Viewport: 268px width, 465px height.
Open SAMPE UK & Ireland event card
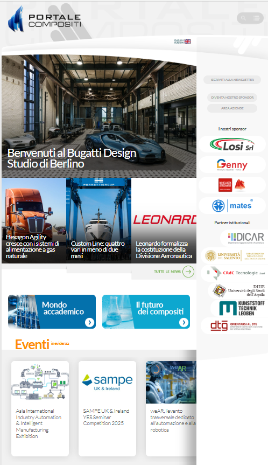click(107, 408)
